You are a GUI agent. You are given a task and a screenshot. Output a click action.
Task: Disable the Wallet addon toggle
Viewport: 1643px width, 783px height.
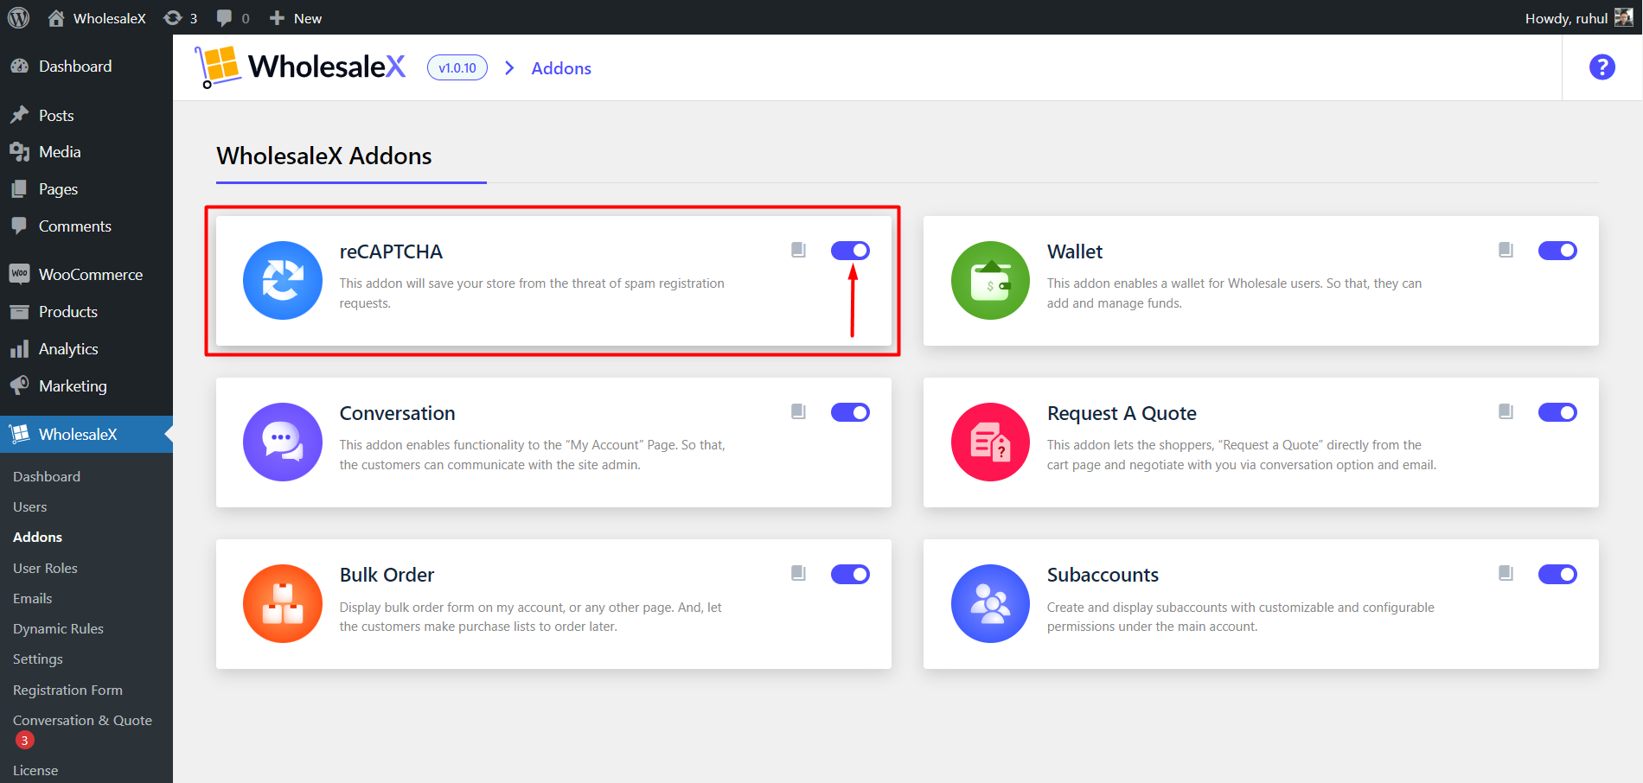tap(1557, 251)
